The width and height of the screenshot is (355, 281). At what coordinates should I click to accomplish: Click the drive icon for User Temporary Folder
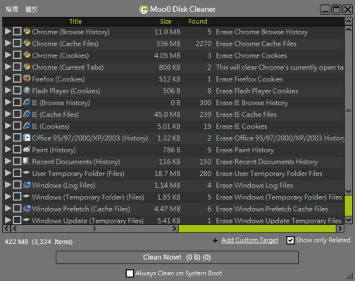tap(27, 173)
